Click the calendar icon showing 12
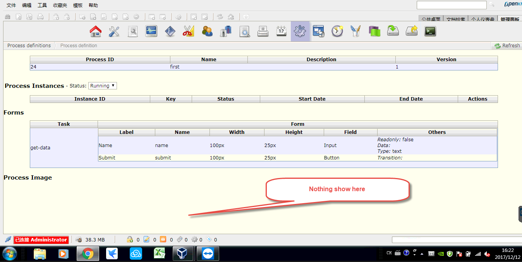 [282, 31]
